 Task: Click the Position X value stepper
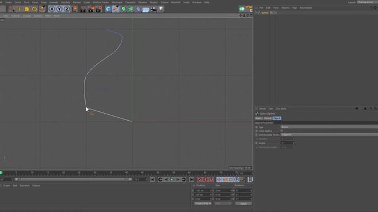coord(211,191)
